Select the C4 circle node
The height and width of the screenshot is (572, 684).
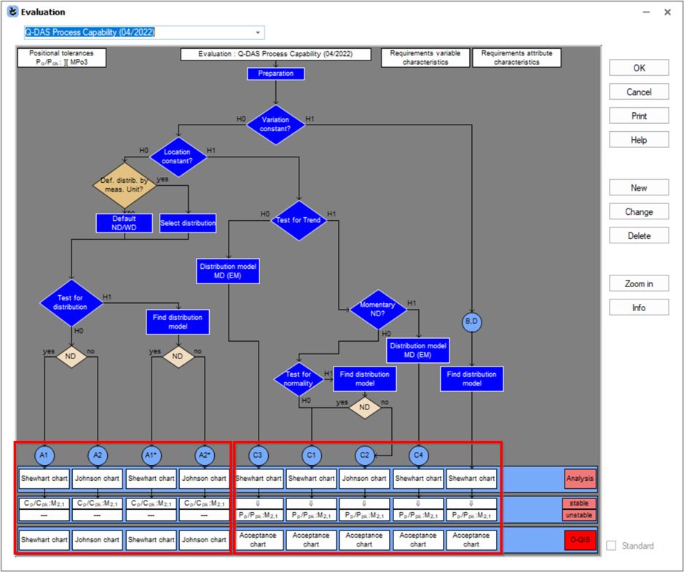418,455
